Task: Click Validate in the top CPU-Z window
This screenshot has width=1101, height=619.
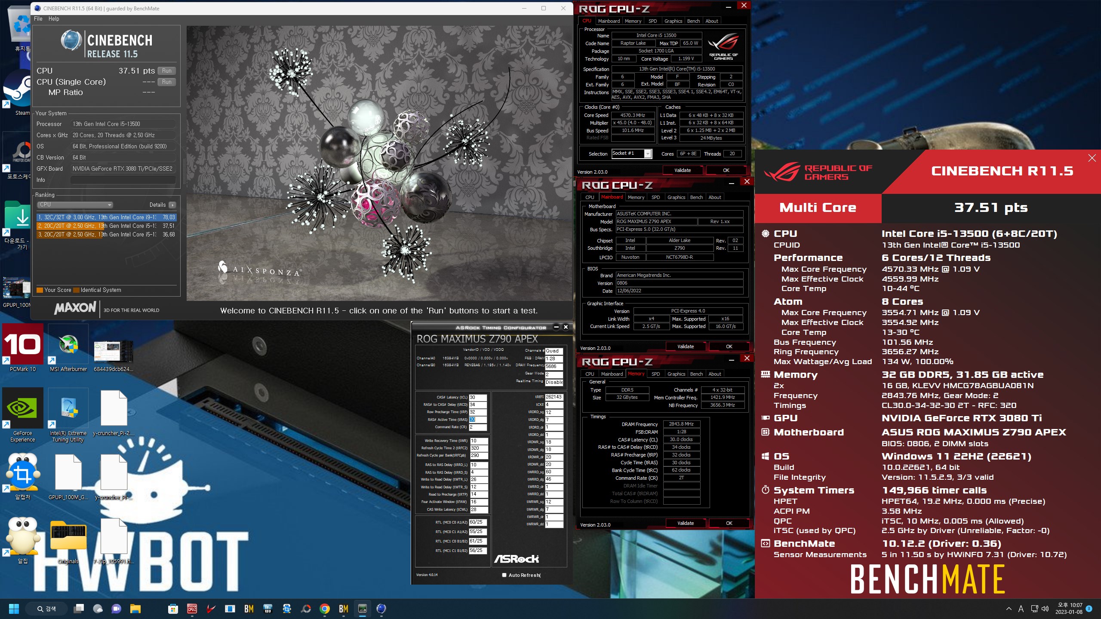Action: 682,170
